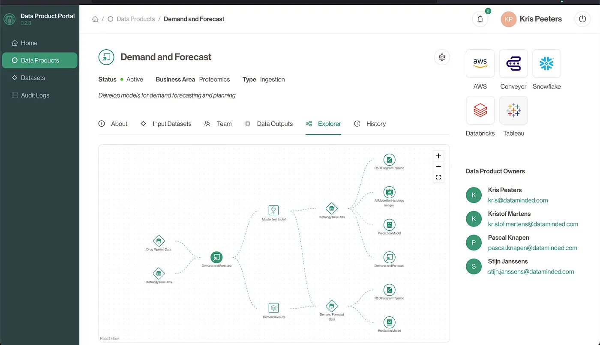Image resolution: width=600 pixels, height=345 pixels.
Task: Open the History tab
Action: [370, 124]
